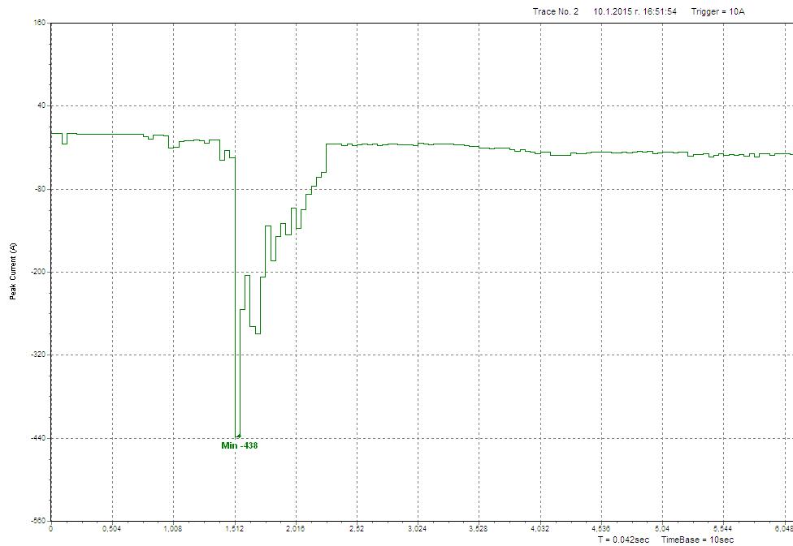Select the 3,024 time axis label
Screen dimensions: 793x546
418,528
